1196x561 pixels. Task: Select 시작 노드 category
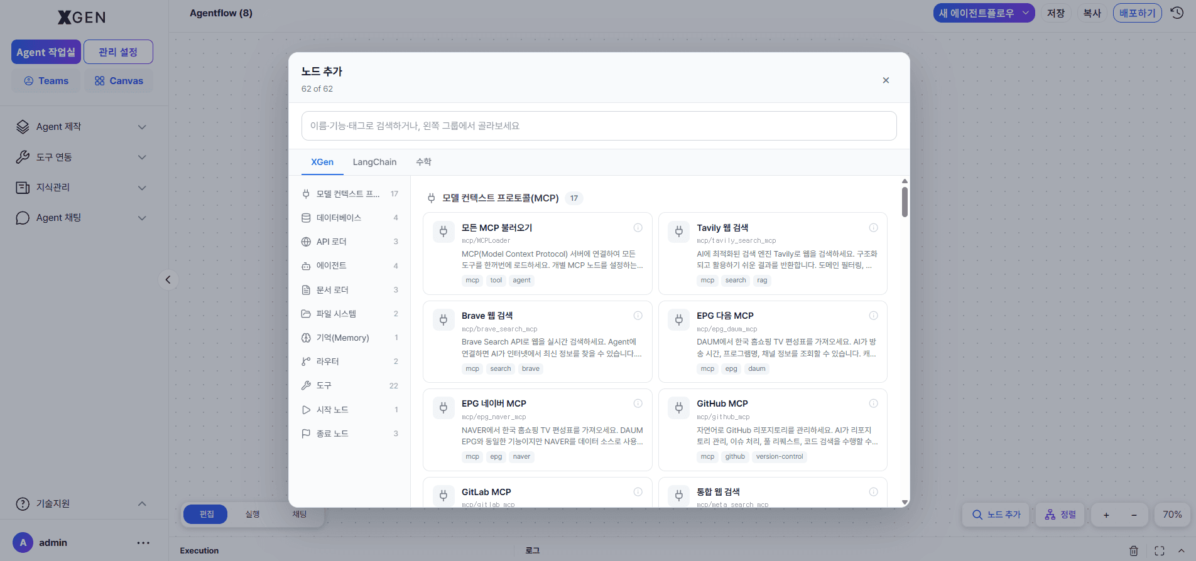350,410
